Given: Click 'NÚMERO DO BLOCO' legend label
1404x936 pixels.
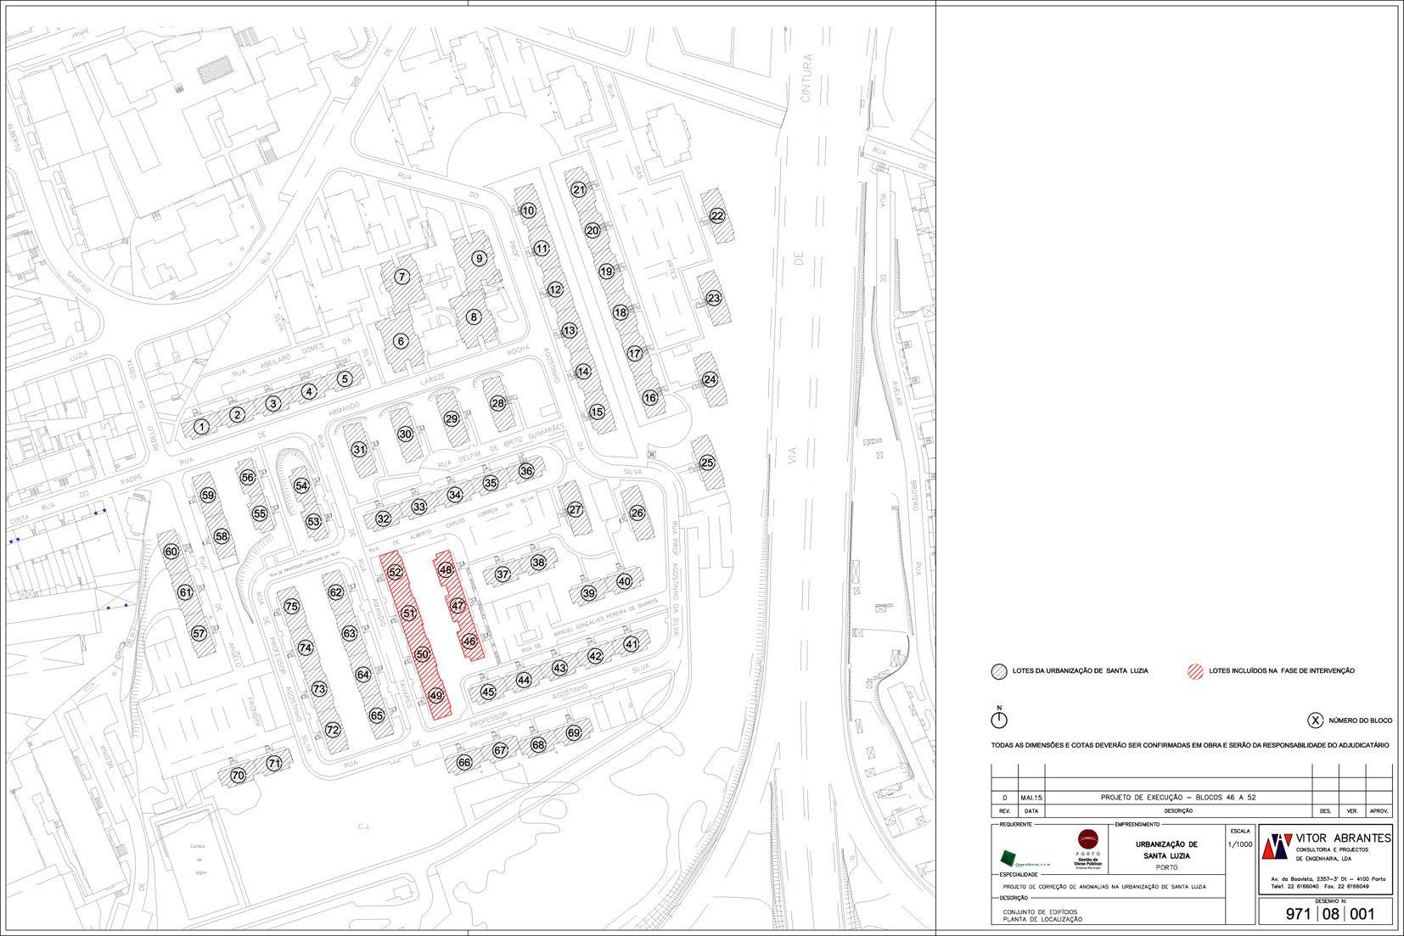Looking at the screenshot, I should click(x=1360, y=720).
